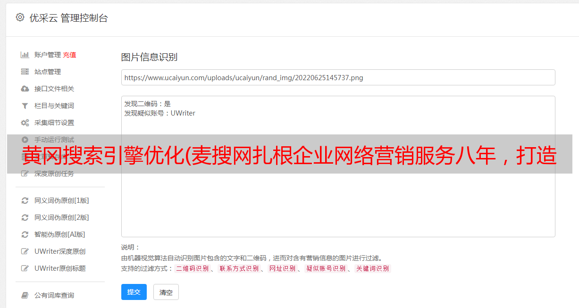Viewport: 579px width, 308px height.
Task: Click the result line 发现疑似账号：UWriter
Action: pyautogui.click(x=160, y=113)
